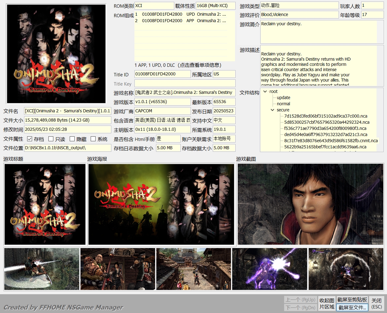Viewport: 387px width, 313px height.
Task: Collapse picture area with 收起图片区域
Action: [x=327, y=303]
